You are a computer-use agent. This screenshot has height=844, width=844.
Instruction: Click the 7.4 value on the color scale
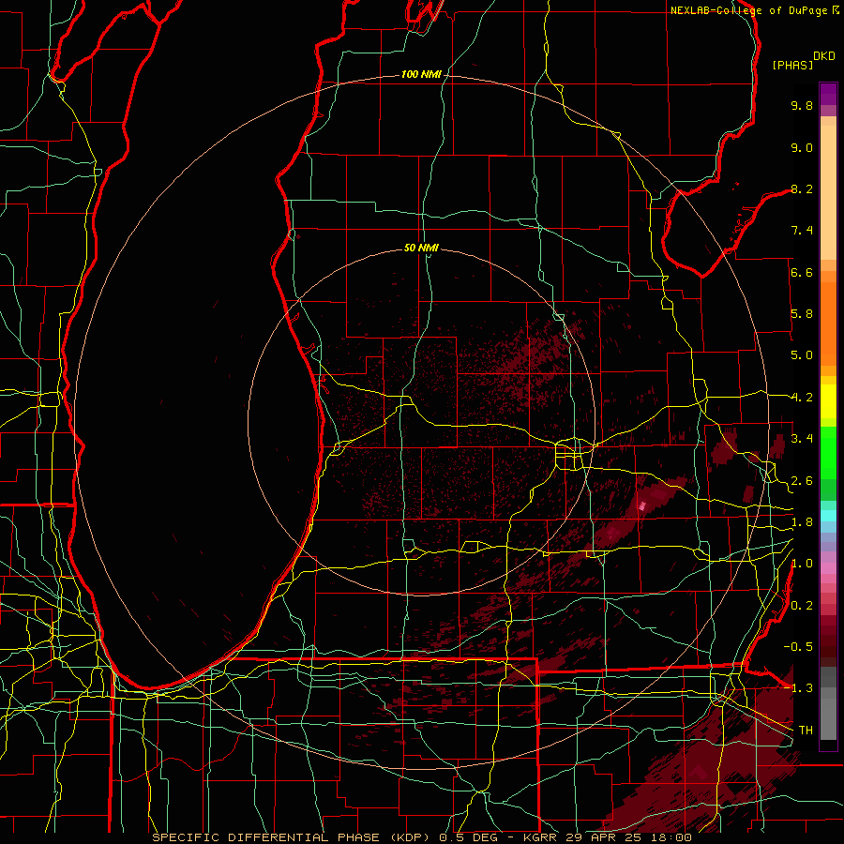[802, 231]
